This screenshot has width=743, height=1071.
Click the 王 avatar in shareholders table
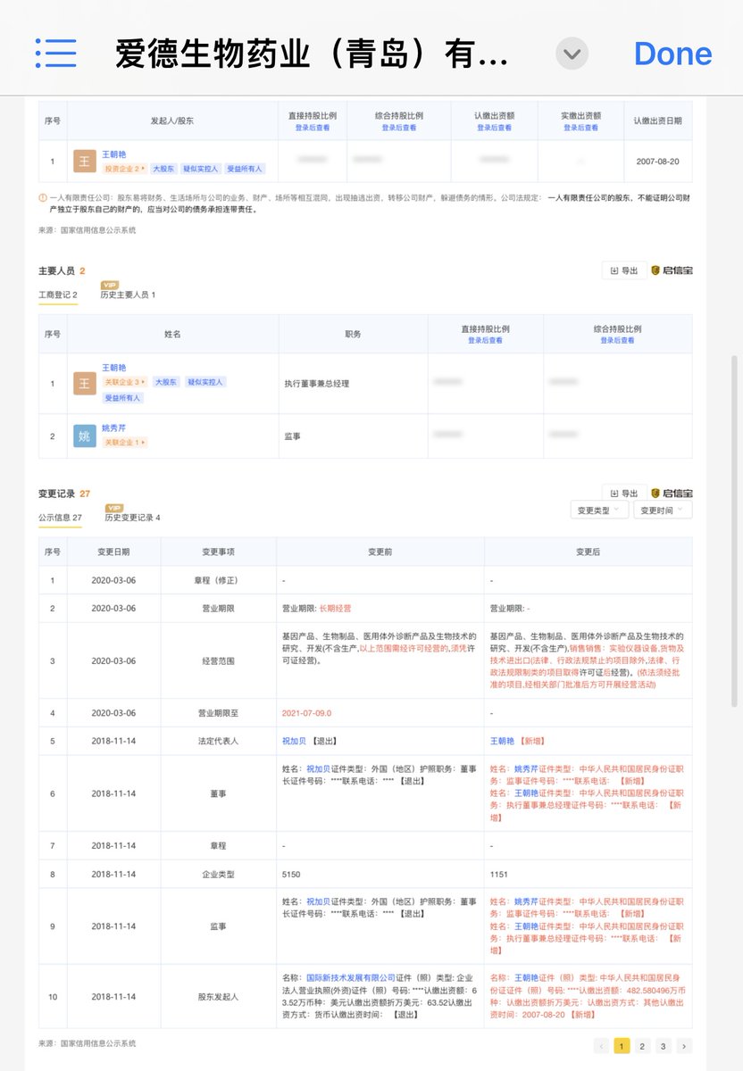click(x=84, y=162)
